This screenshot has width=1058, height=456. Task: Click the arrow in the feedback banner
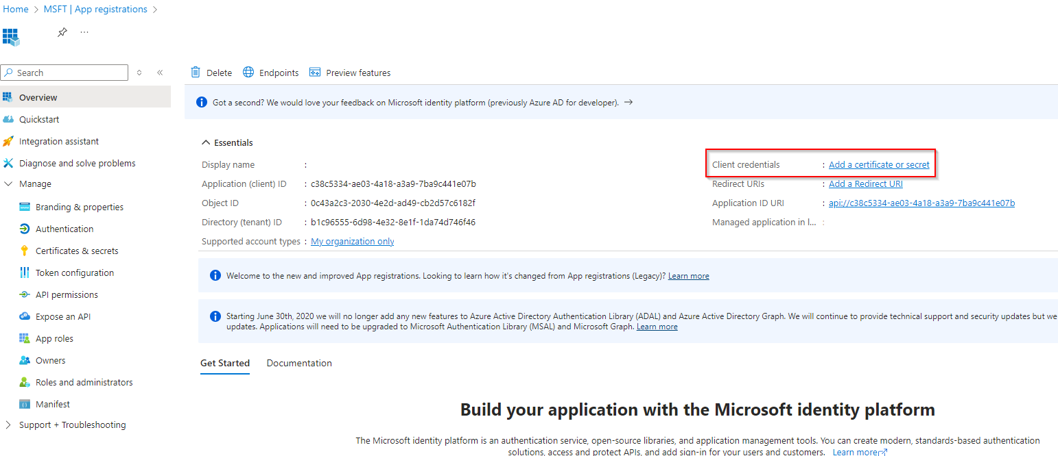click(628, 102)
